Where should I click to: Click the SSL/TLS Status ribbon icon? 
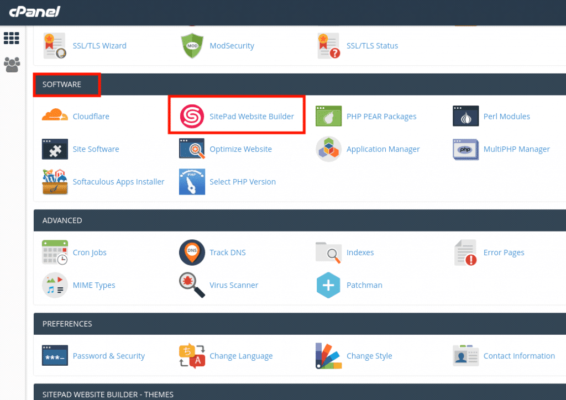(x=328, y=46)
